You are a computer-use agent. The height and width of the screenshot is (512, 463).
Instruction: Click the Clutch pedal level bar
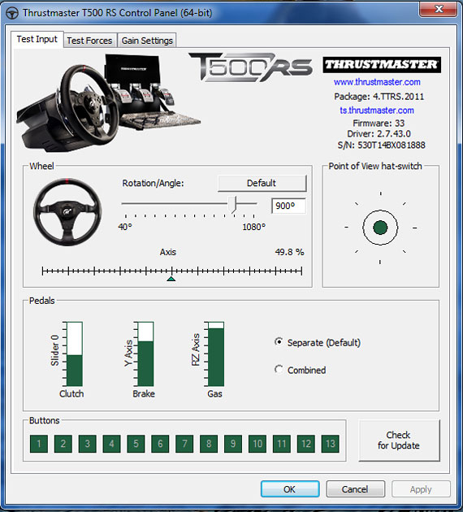pos(75,354)
